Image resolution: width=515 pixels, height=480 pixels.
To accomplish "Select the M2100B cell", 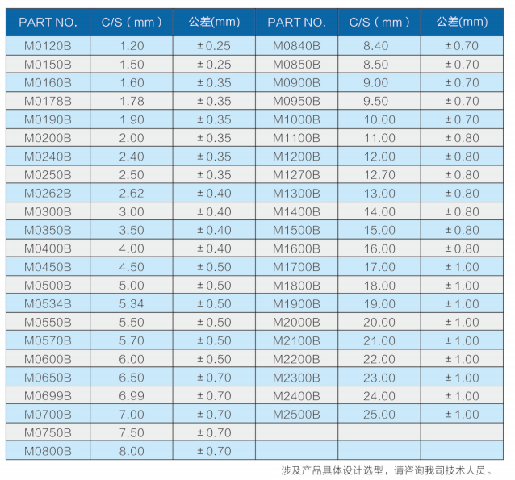I will [296, 340].
